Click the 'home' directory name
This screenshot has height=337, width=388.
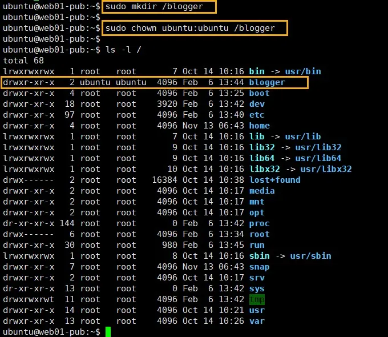click(260, 126)
